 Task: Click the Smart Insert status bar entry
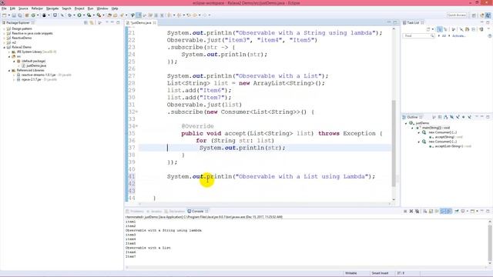pos(380,273)
